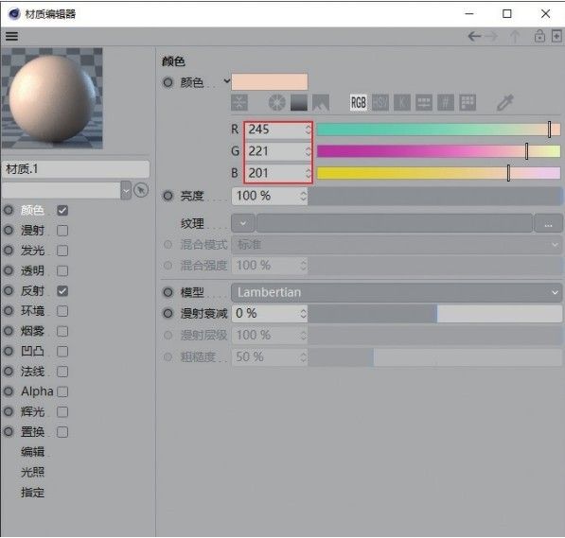Enable the Alpha channel checkbox
The width and height of the screenshot is (565, 538).
click(x=62, y=391)
